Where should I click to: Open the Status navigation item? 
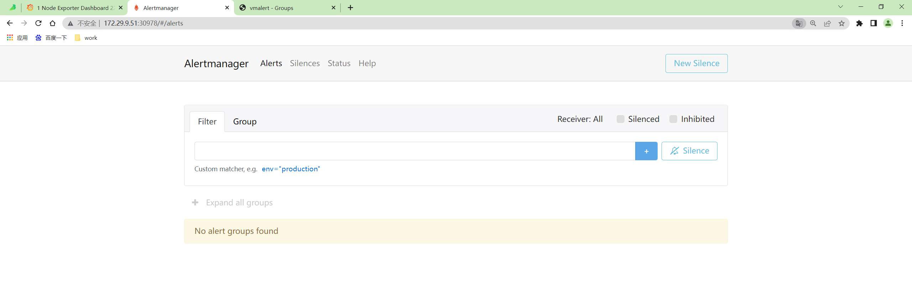point(339,63)
